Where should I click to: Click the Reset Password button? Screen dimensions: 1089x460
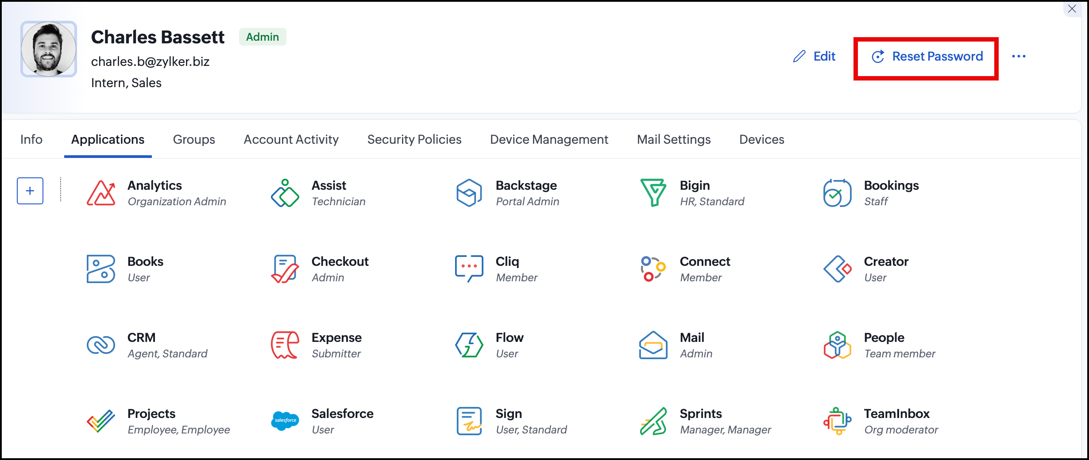[x=927, y=56]
